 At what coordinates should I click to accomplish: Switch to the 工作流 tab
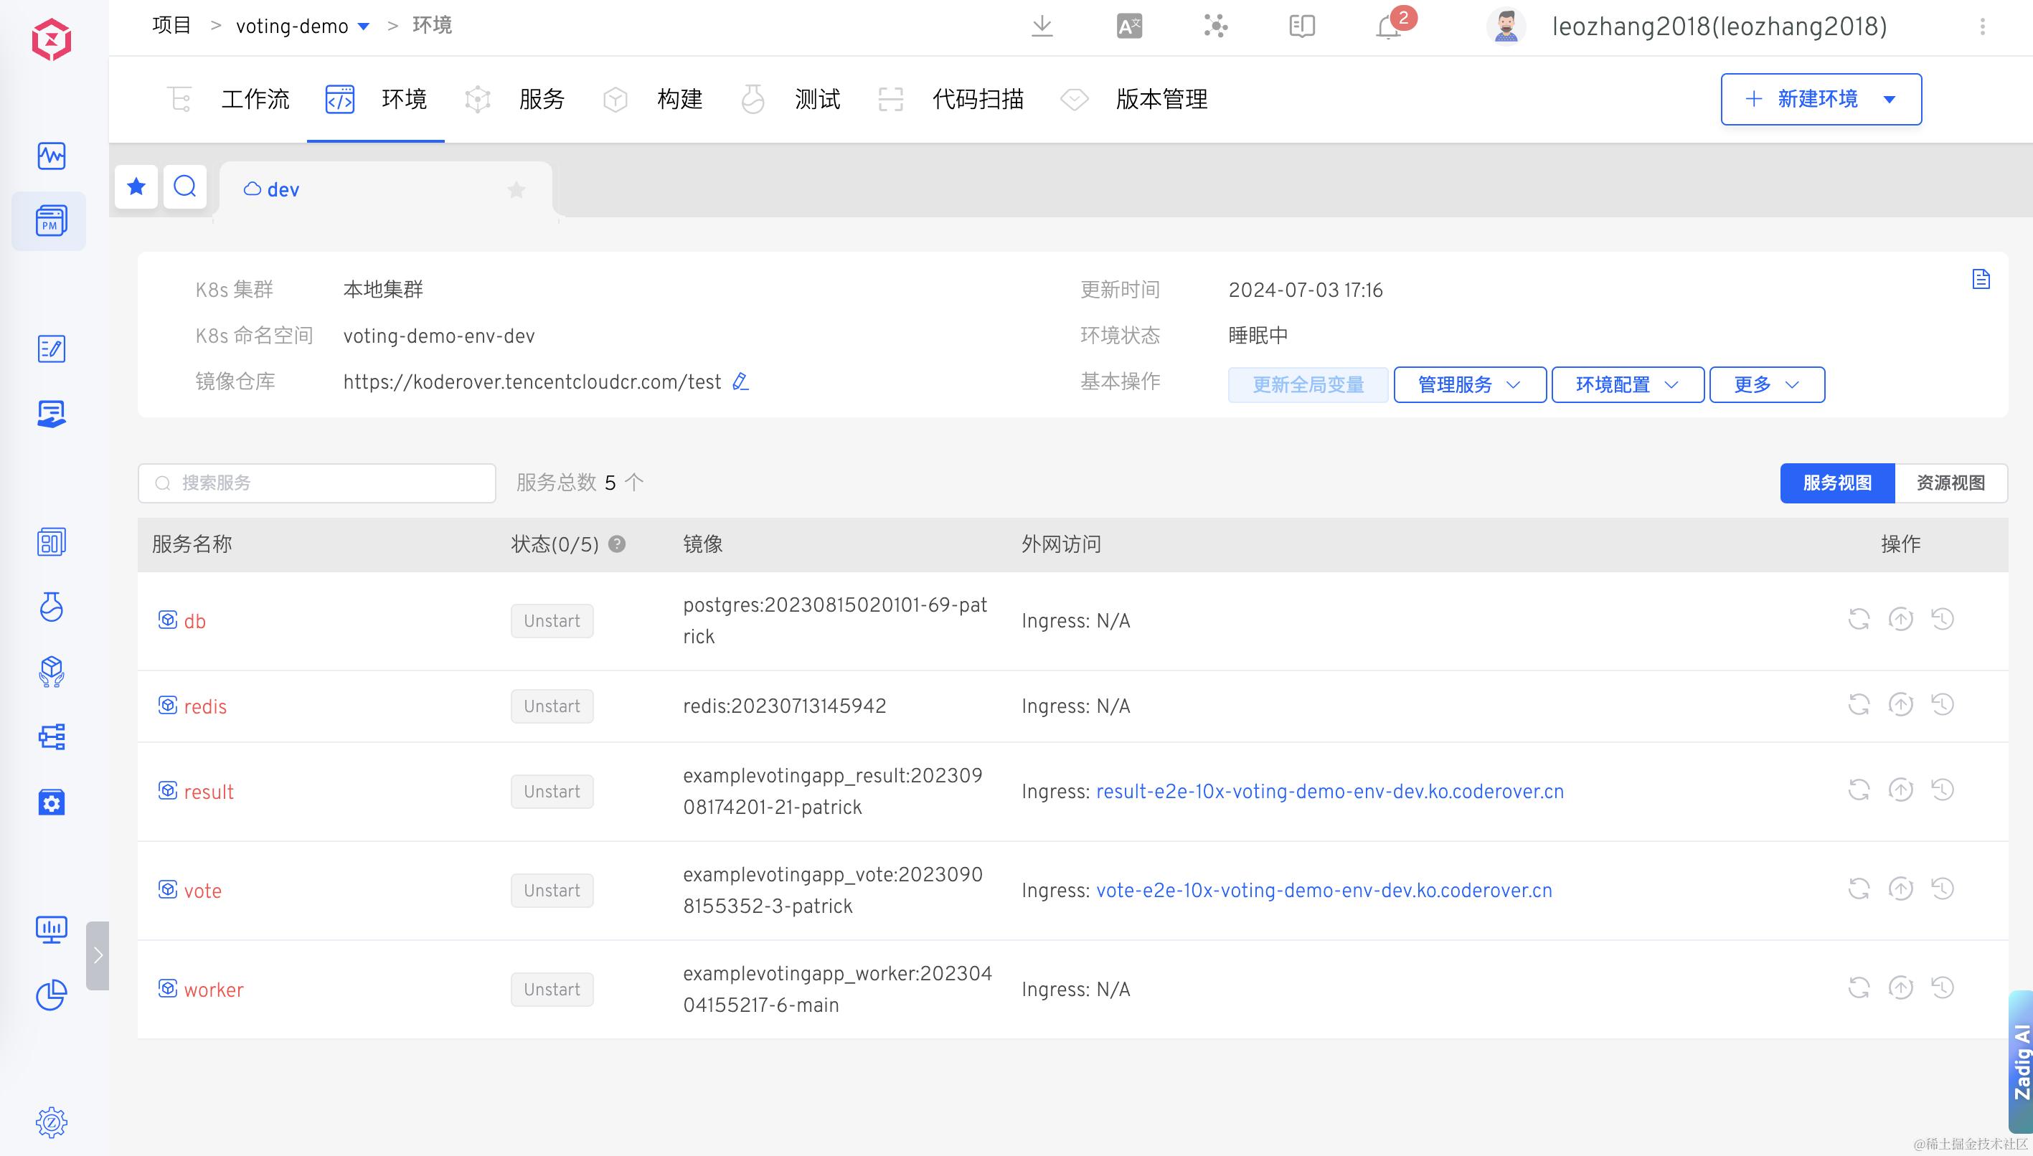(x=255, y=99)
